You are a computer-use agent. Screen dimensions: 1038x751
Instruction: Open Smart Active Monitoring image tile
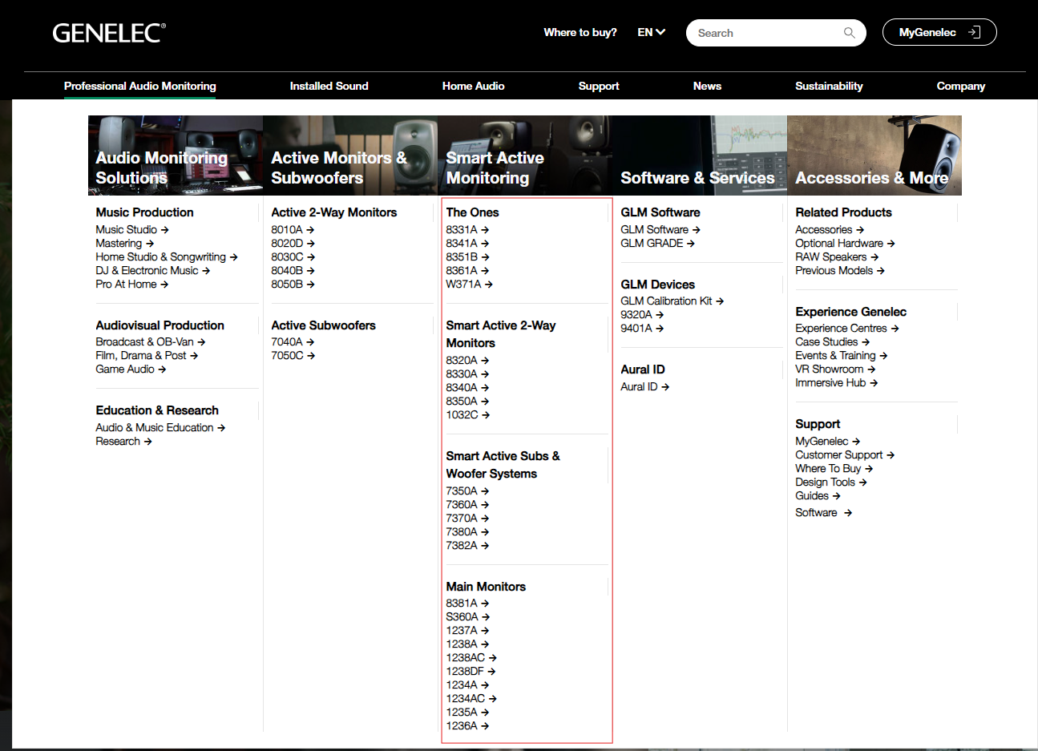pyautogui.click(x=525, y=155)
